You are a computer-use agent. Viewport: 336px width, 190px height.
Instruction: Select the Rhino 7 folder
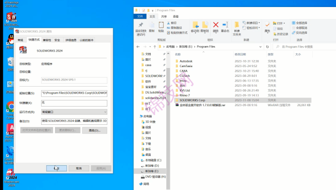coord(184,95)
